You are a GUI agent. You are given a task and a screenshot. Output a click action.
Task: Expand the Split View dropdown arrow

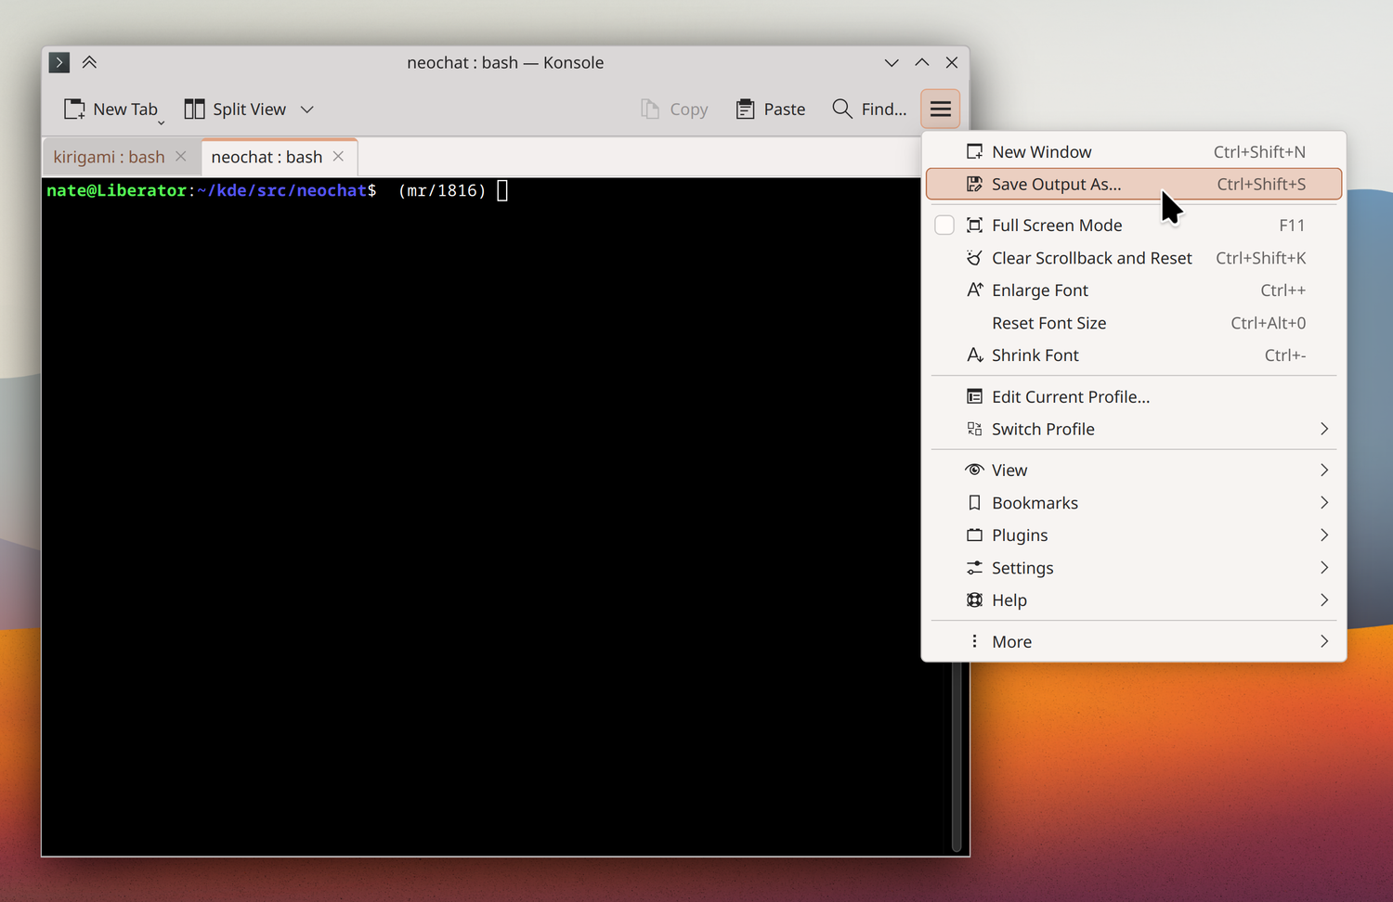pos(307,110)
